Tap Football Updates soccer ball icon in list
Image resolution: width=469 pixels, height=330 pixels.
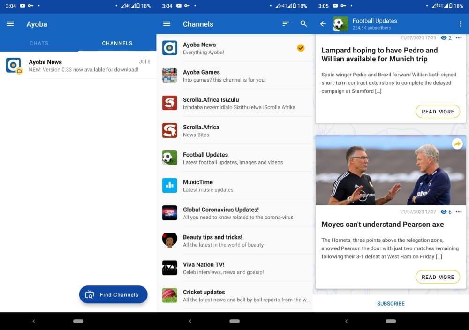click(170, 158)
